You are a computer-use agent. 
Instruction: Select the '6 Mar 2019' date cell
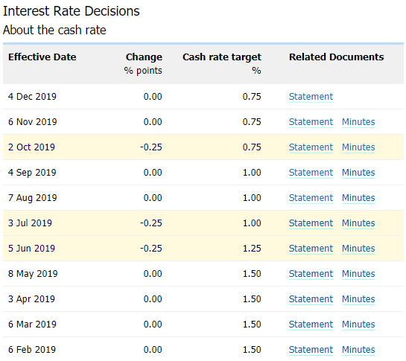[x=32, y=325]
